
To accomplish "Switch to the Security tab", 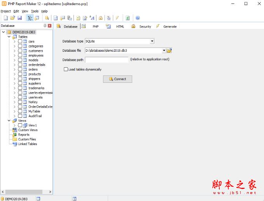I will [142, 26].
